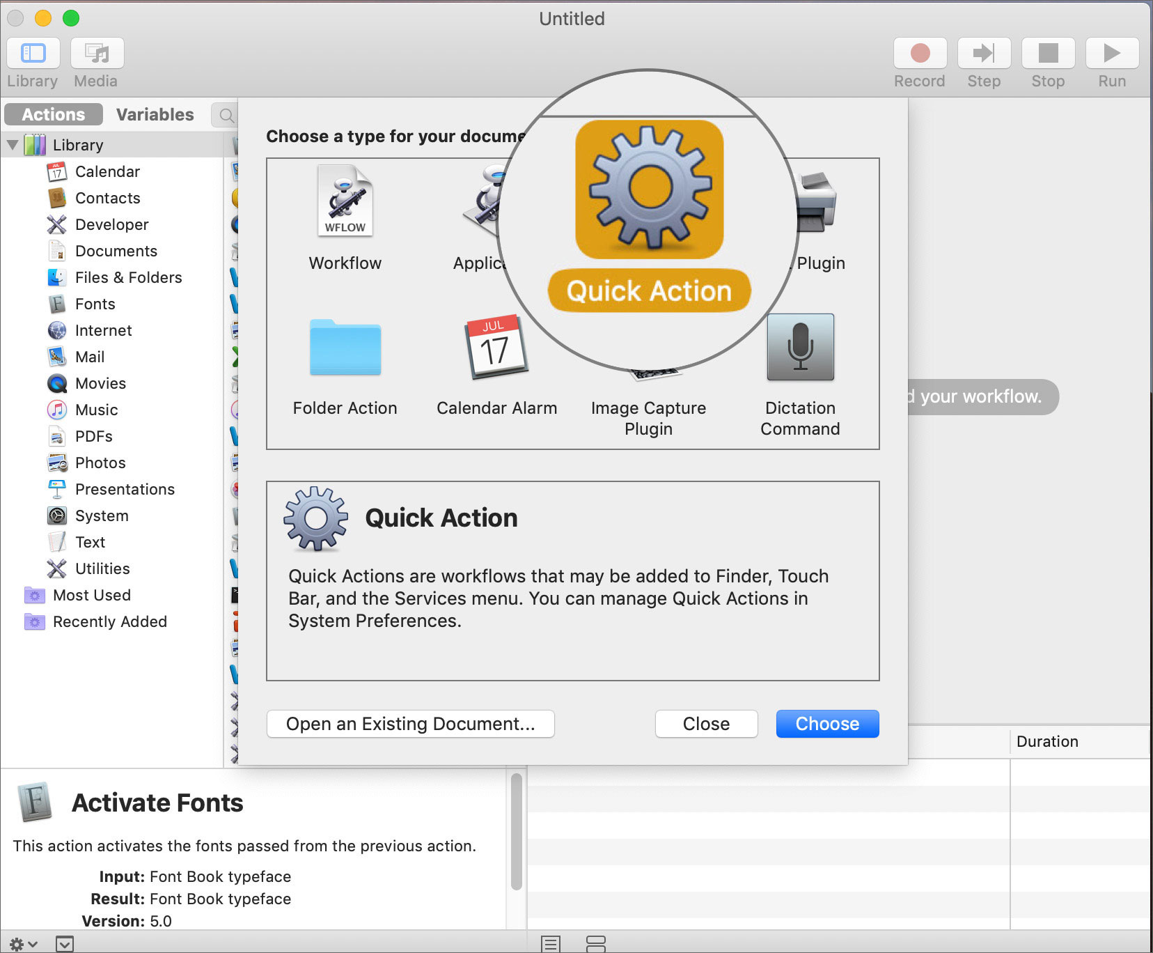The height and width of the screenshot is (953, 1153).
Task: Select the Fonts category in the Library sidebar
Action: [95, 304]
